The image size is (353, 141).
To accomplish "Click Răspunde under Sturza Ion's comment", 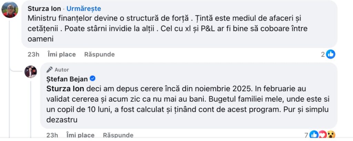I will tap(99, 54).
